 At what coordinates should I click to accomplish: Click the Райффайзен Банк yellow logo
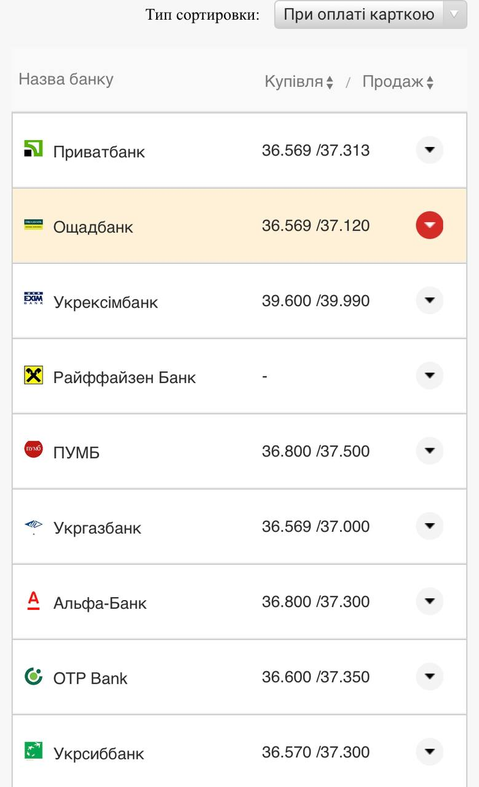point(33,375)
